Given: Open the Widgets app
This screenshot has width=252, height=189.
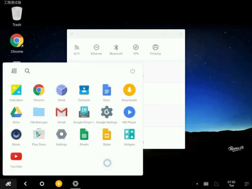Looking at the screenshot, I should point(129,137).
